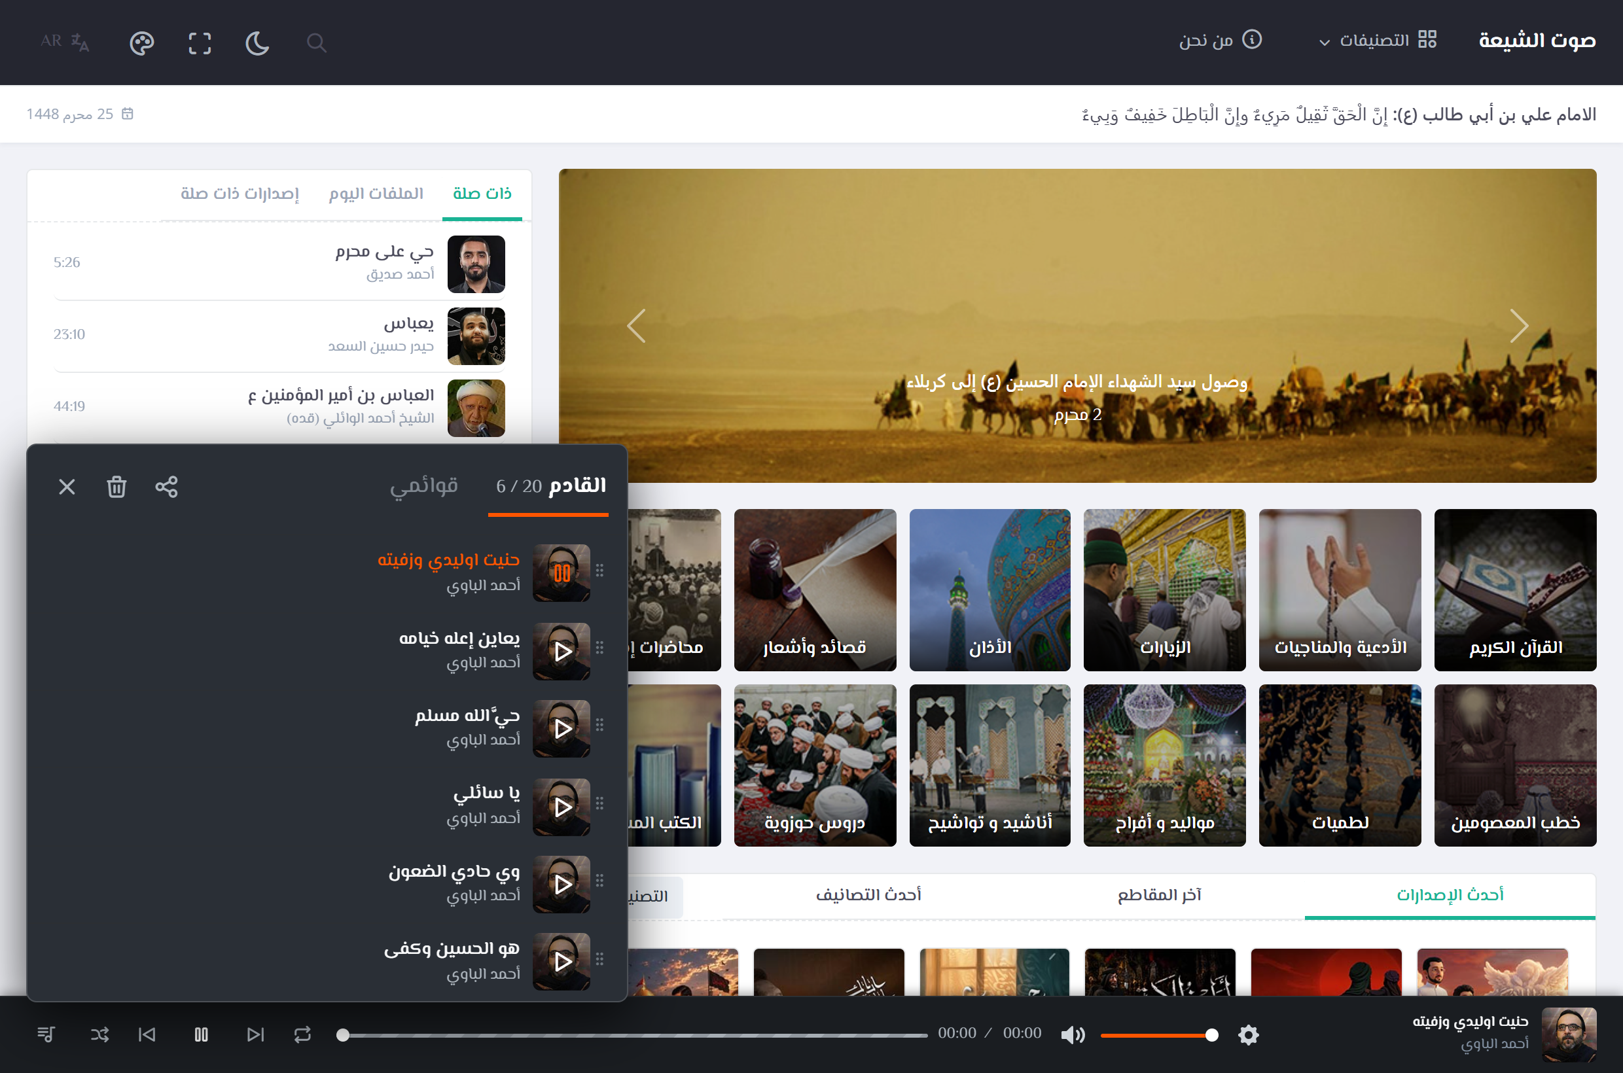Open القرآن الكريم category thumbnail

[1515, 590]
